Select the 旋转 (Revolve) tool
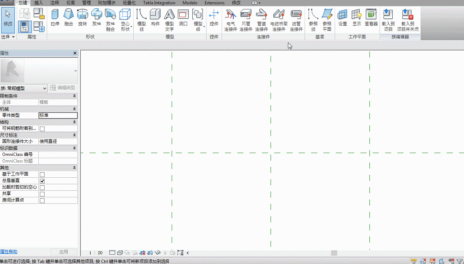Image resolution: width=464 pixels, height=264 pixels. (83, 17)
